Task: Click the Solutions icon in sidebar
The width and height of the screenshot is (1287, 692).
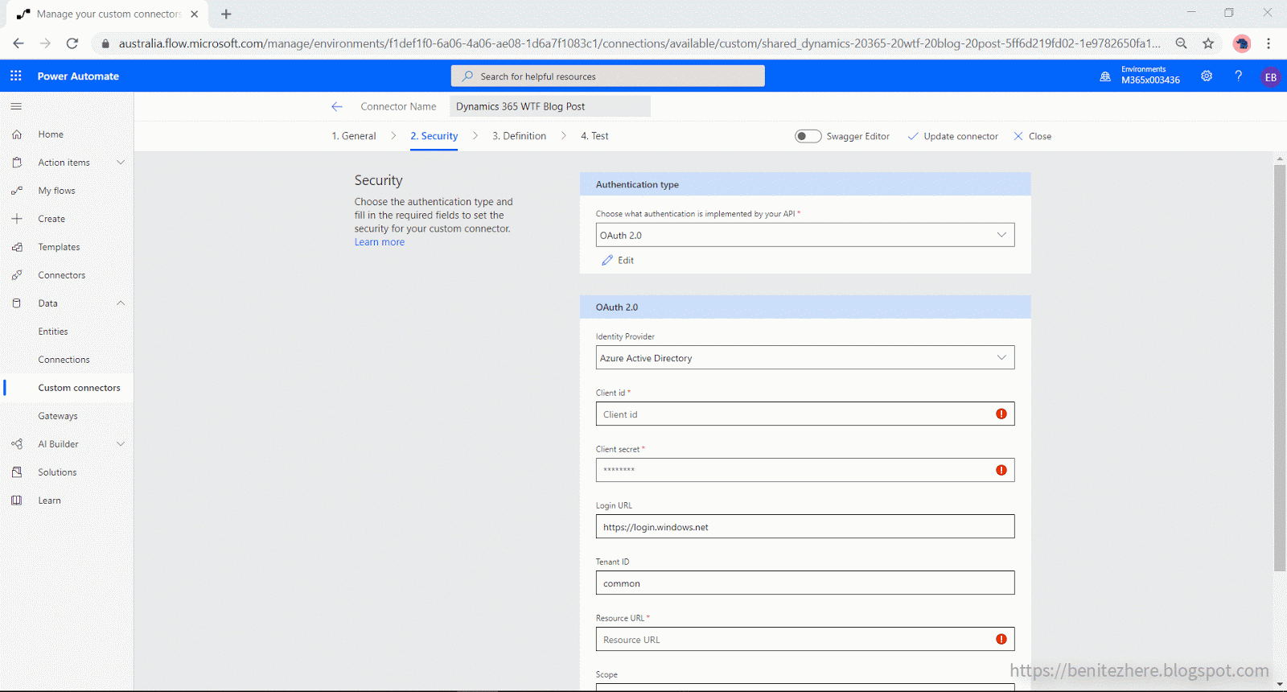Action: coord(17,472)
